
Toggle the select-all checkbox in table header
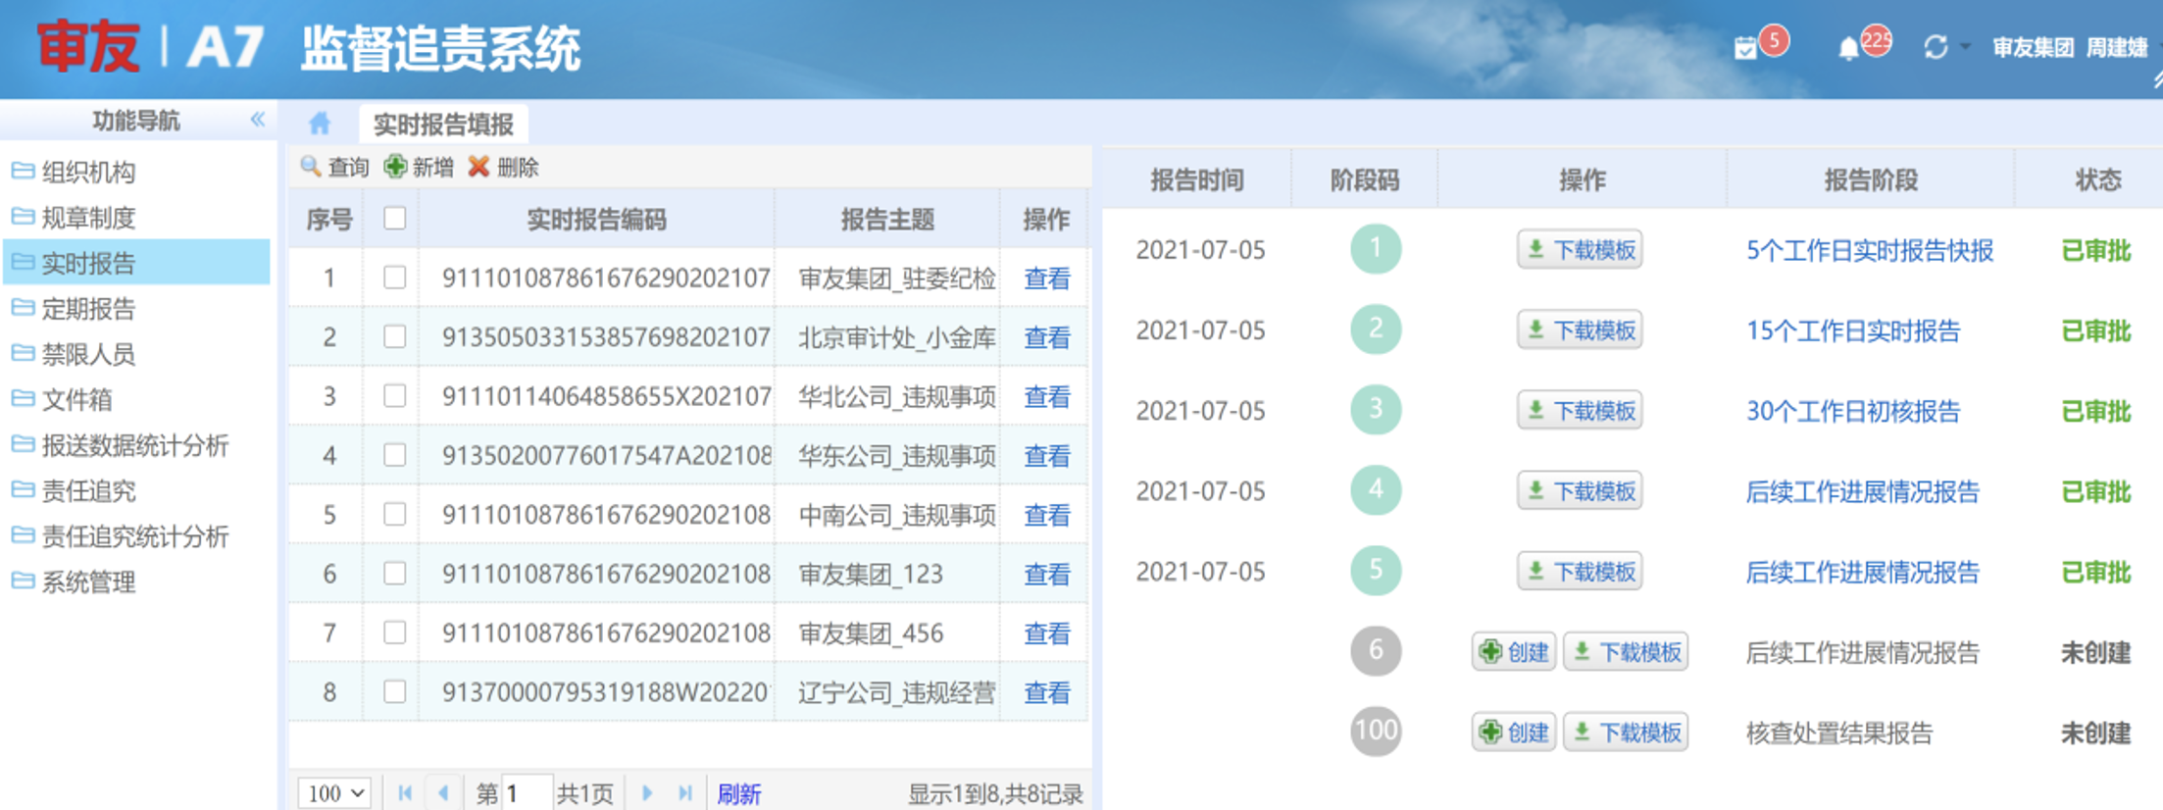click(394, 218)
